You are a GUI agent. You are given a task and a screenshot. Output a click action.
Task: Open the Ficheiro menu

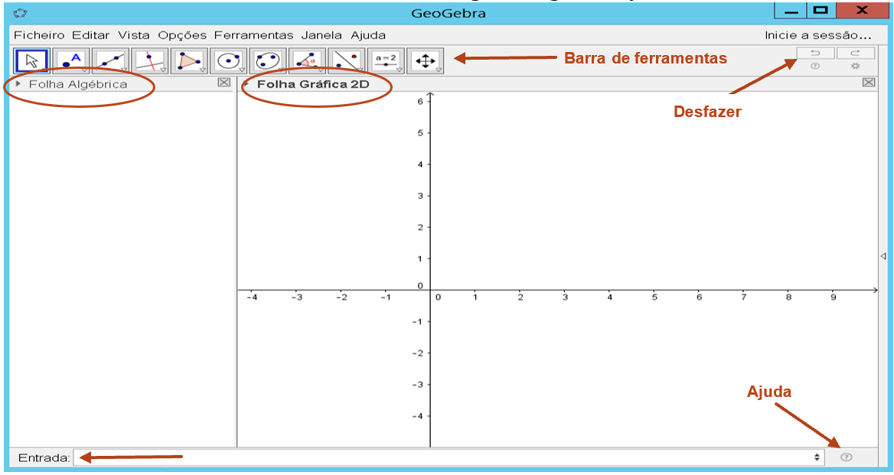pyautogui.click(x=39, y=35)
